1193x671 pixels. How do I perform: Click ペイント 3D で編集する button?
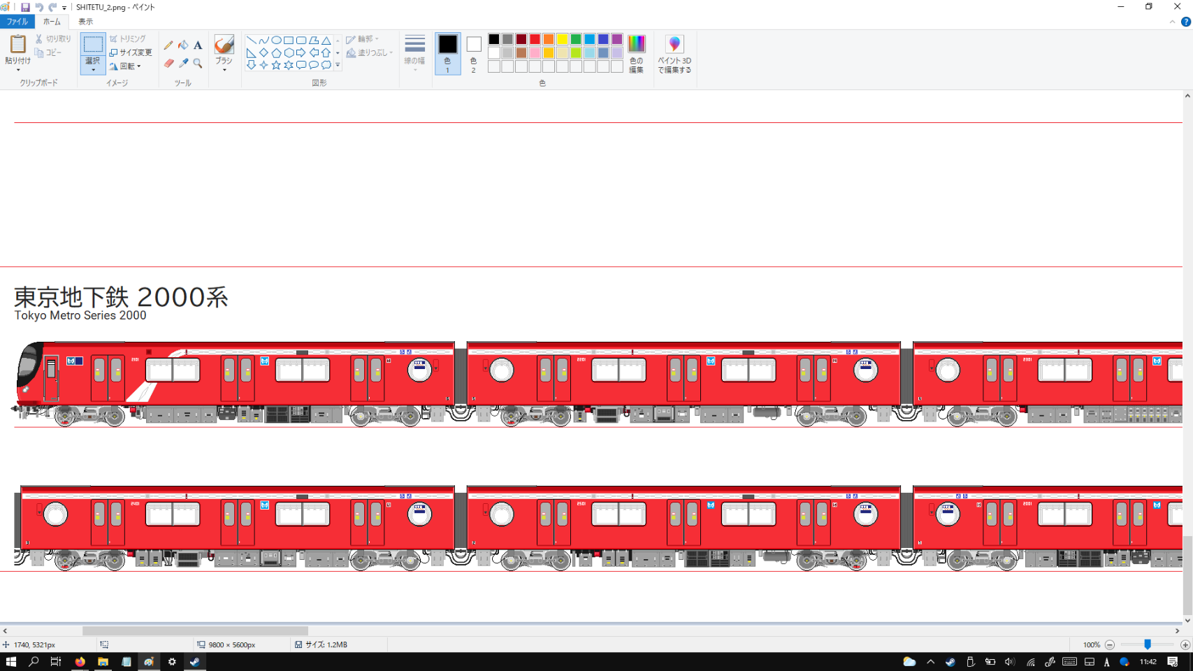coord(674,55)
